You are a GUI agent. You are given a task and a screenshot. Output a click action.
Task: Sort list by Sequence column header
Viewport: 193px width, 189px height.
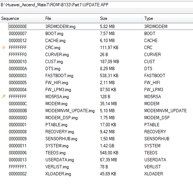coord(21,18)
